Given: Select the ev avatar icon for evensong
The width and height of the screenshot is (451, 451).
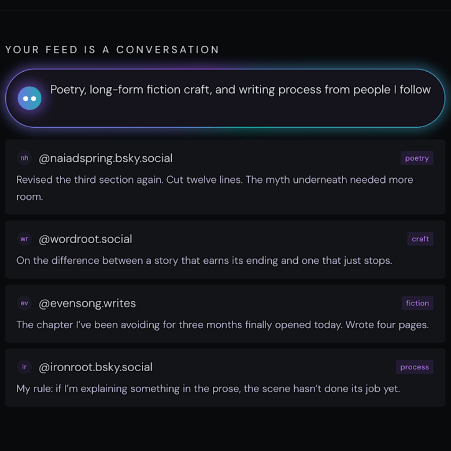Looking at the screenshot, I should [x=24, y=303].
